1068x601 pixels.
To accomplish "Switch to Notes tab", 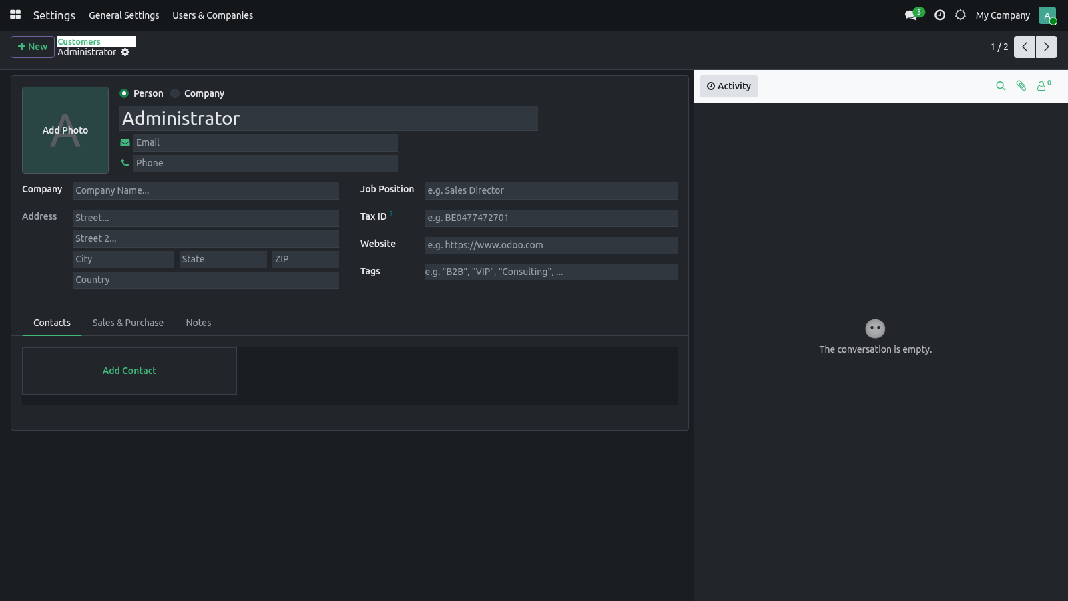I will click(198, 323).
